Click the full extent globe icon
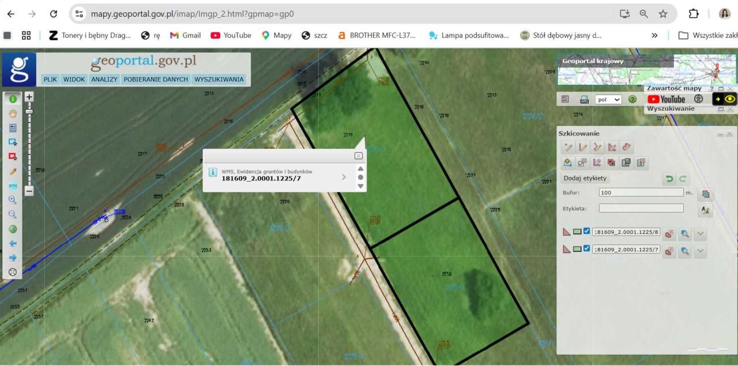The image size is (738, 366). [x=13, y=229]
